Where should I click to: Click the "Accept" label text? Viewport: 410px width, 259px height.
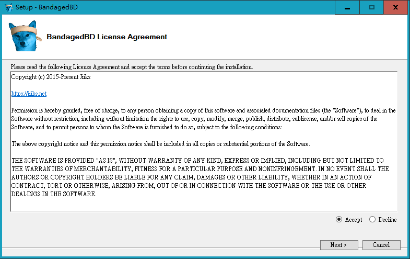point(354,220)
